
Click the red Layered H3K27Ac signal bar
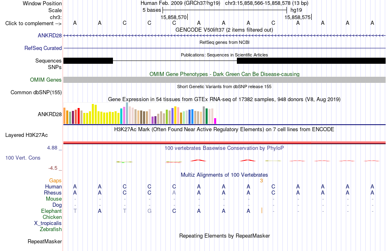tap(224, 143)
